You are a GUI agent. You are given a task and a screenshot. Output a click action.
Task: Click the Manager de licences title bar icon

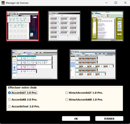point(3,3)
